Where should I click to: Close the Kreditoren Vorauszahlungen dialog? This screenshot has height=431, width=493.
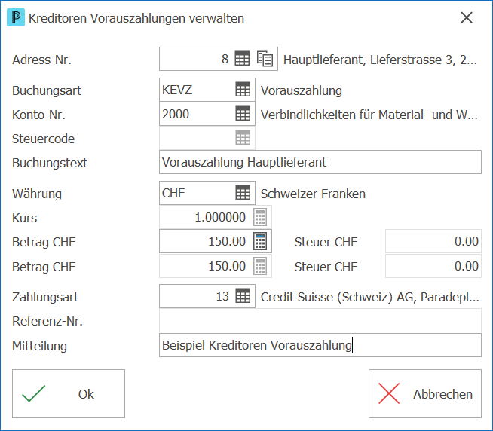467,17
